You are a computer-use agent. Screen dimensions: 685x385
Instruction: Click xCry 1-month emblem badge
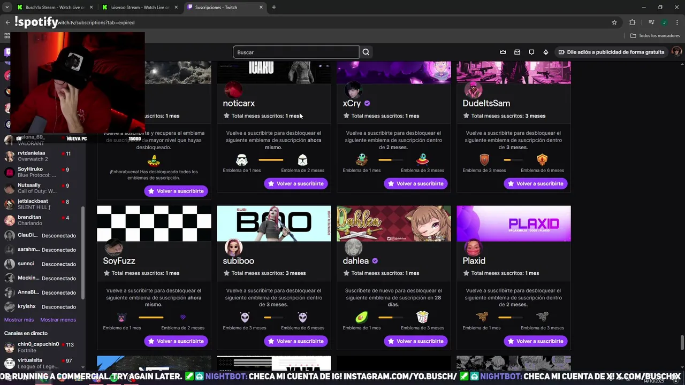[x=362, y=159]
